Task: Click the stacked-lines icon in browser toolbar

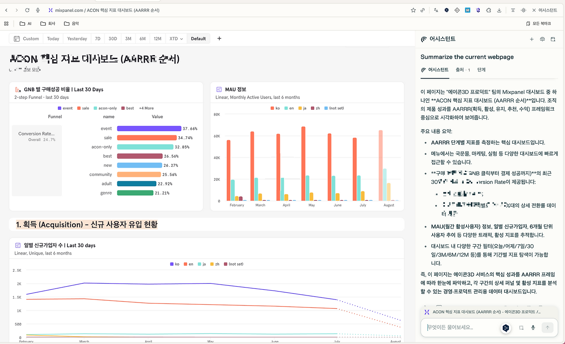Action: 513,10
